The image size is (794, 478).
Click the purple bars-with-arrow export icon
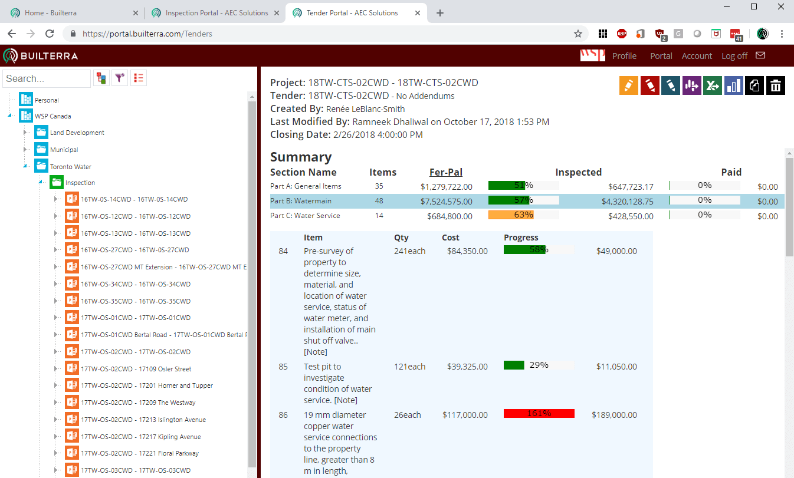coord(691,85)
